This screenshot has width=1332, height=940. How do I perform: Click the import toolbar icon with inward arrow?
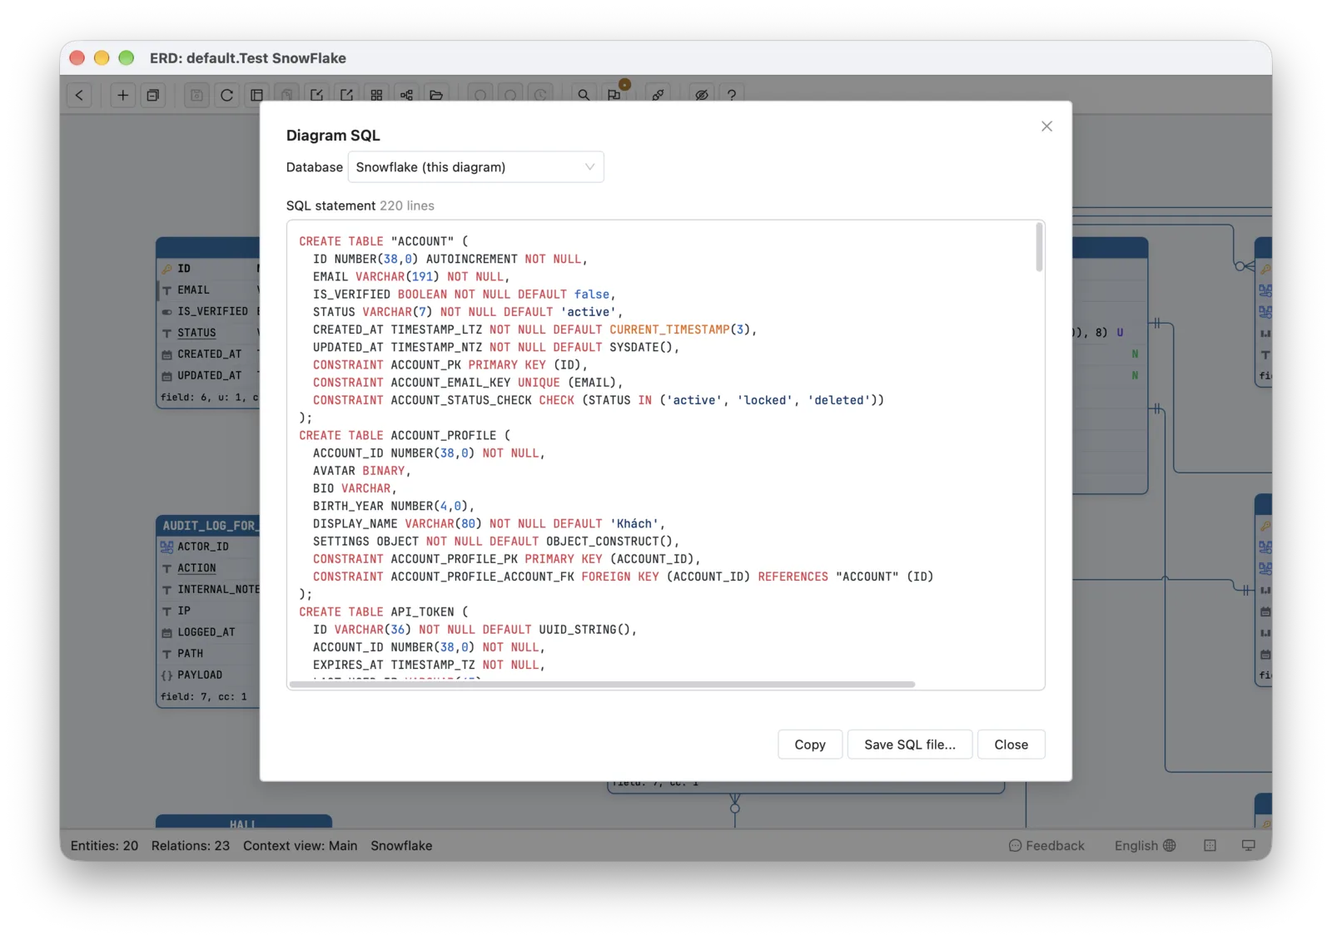[316, 95]
